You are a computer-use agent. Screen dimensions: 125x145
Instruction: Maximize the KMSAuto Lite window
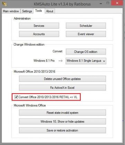tap(108, 3)
